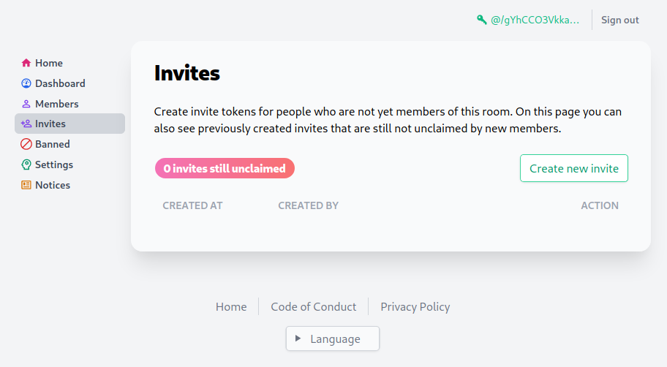Click the Settings head icon
Image resolution: width=667 pixels, height=367 pixels.
tap(26, 164)
